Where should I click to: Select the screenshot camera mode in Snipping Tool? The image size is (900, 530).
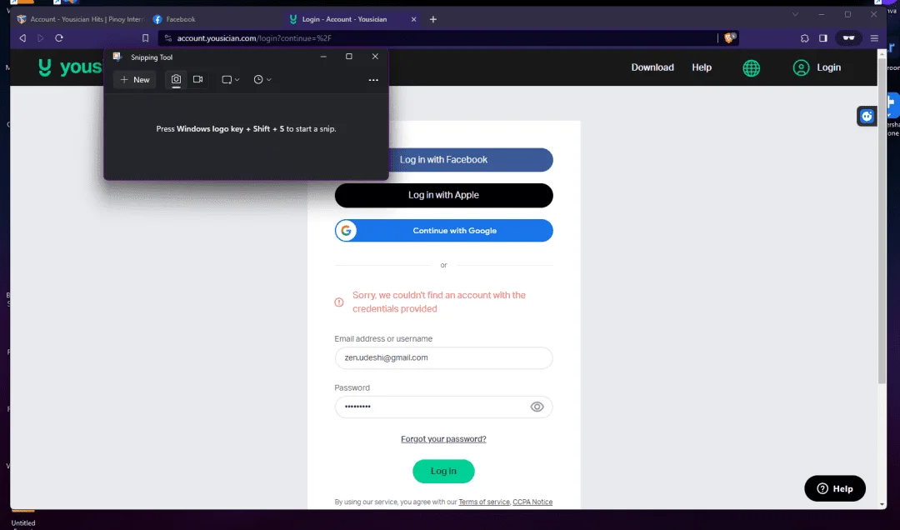(x=176, y=79)
